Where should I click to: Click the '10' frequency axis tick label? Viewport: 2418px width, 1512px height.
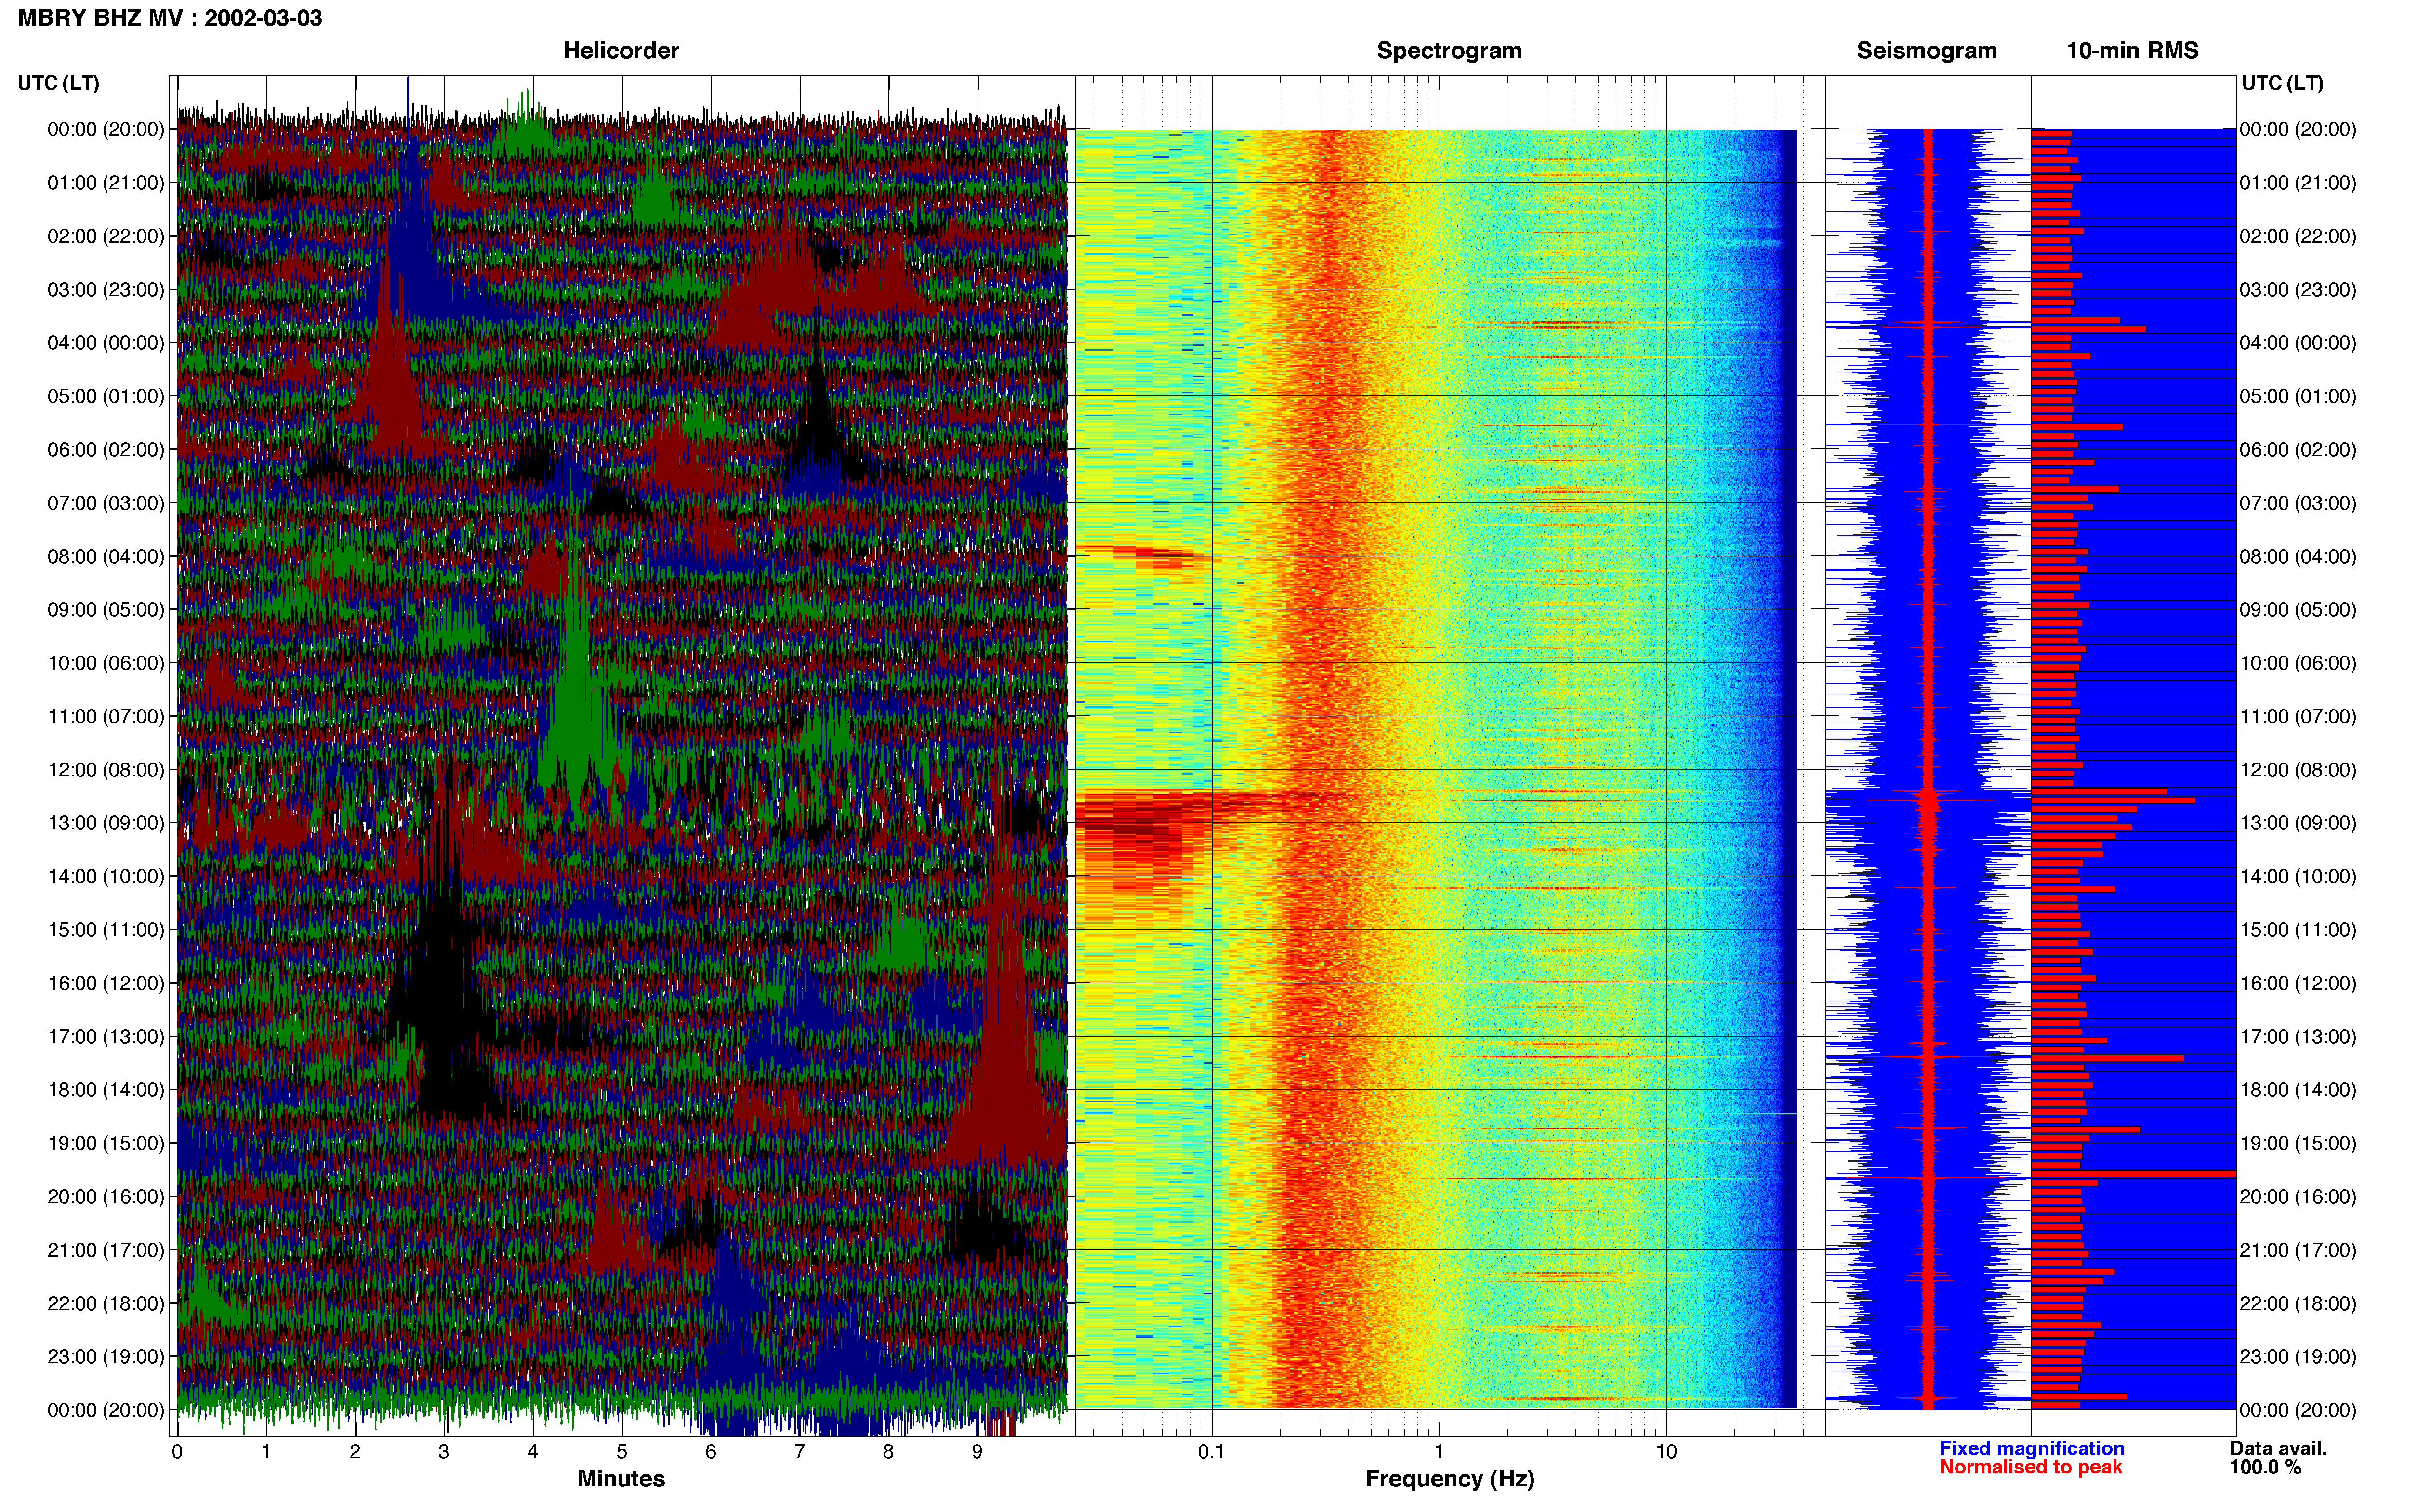tap(1665, 1452)
